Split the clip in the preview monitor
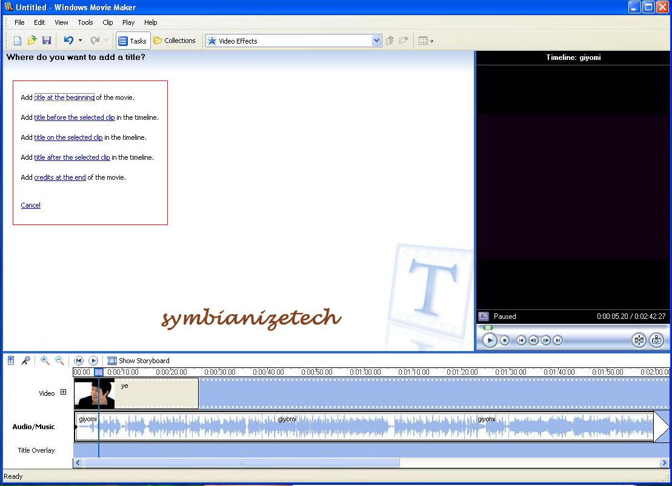672x486 pixels. coord(639,340)
